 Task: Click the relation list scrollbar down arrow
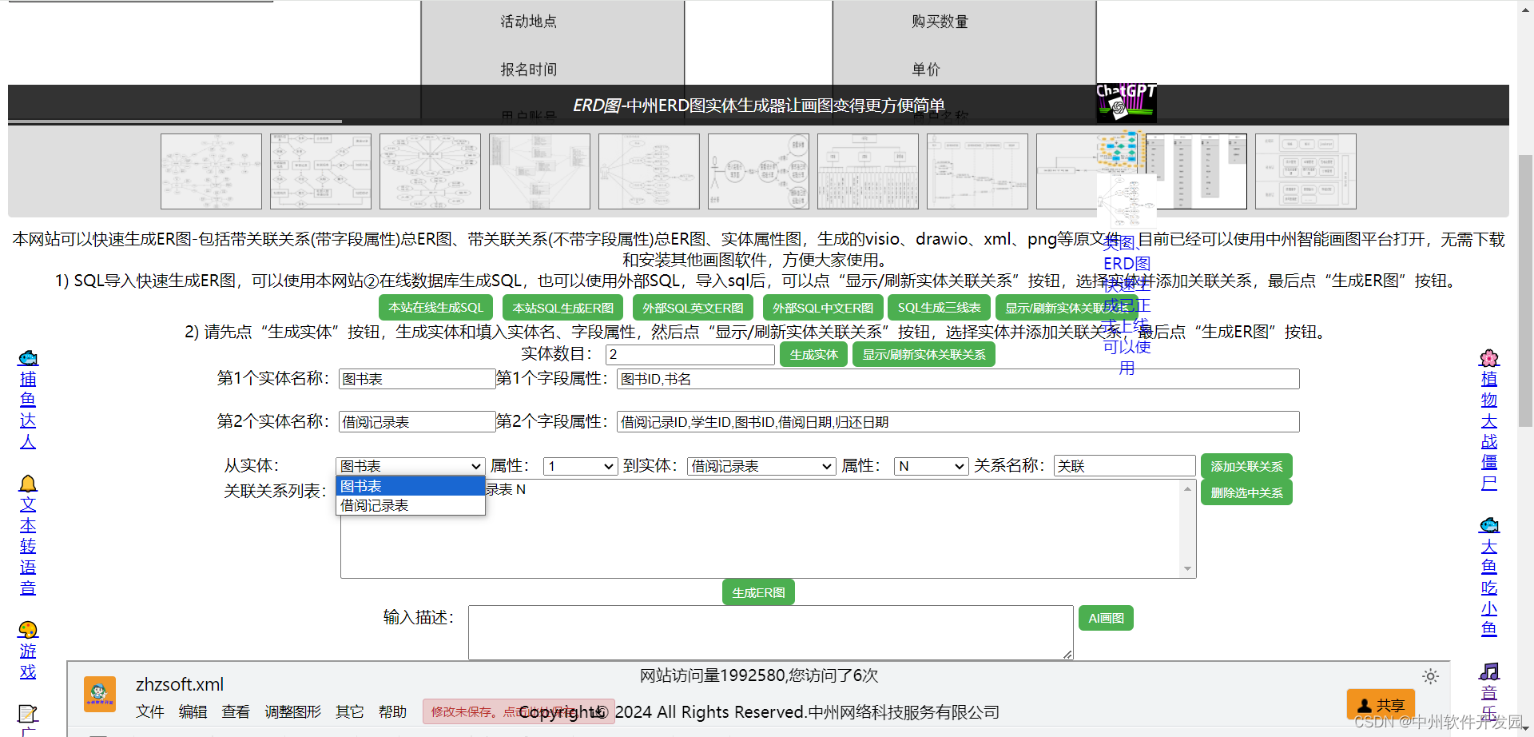[x=1188, y=569]
